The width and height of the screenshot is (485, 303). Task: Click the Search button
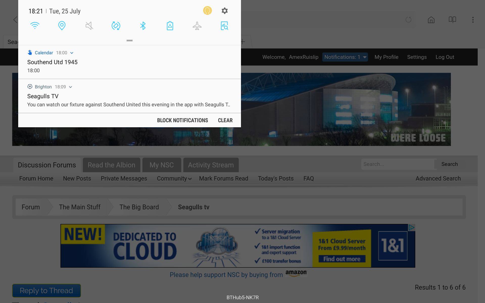[x=450, y=164]
